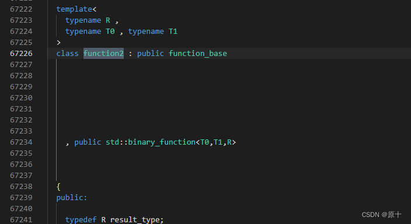
Task: Click the 'typedef' keyword
Action: [81, 219]
